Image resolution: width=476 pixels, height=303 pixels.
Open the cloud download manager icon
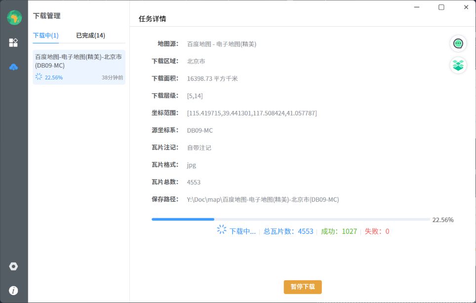(x=14, y=67)
